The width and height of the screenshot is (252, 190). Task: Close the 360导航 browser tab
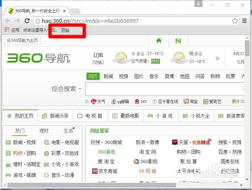pos(64,11)
